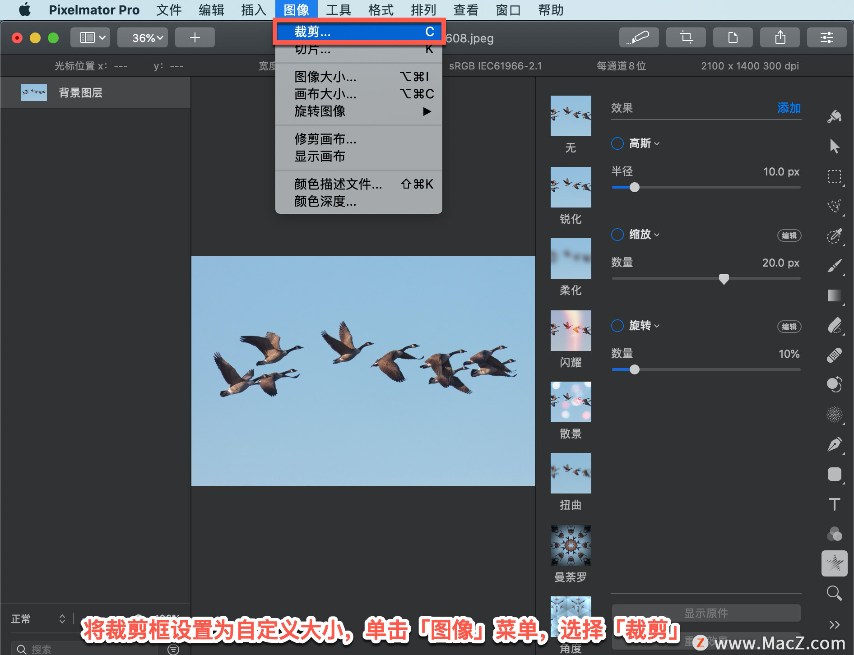The width and height of the screenshot is (854, 655).
Task: Open 旋转图像 submenu
Action: click(358, 111)
